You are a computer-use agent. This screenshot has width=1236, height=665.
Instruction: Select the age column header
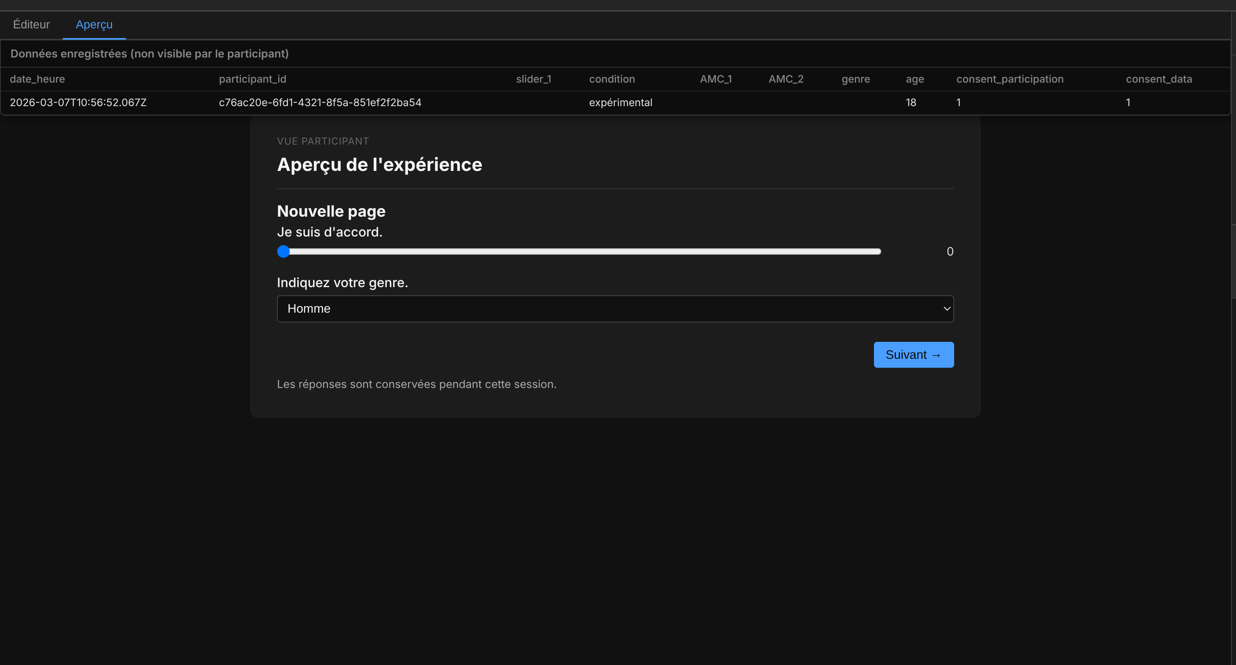pyautogui.click(x=914, y=79)
